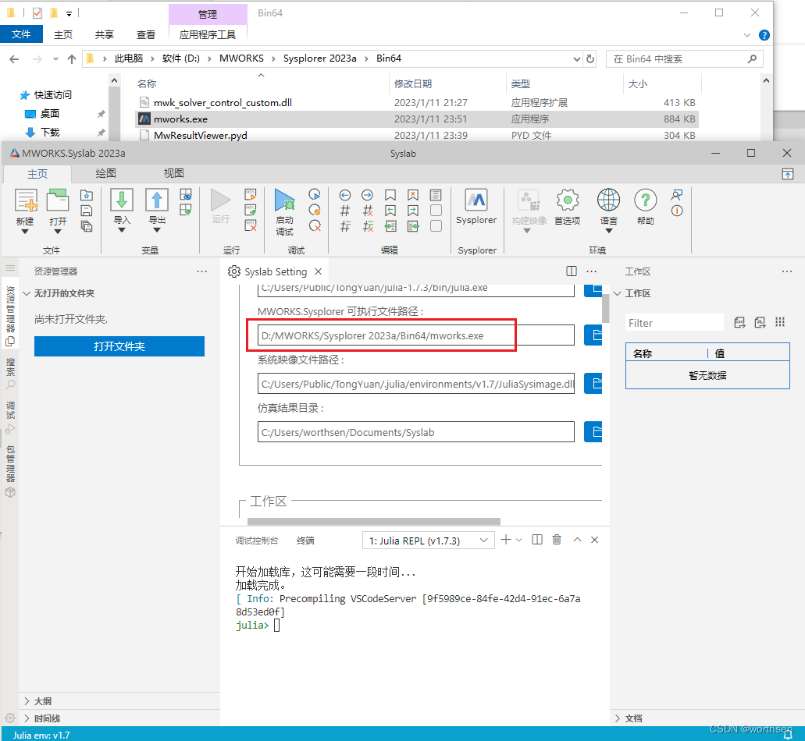Click the REPL run icon beside 运行
The image size is (805, 741).
click(250, 194)
